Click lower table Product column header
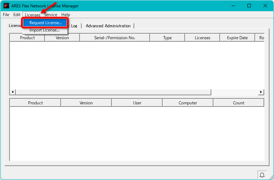This screenshot has width=274, height=180. [x=35, y=103]
